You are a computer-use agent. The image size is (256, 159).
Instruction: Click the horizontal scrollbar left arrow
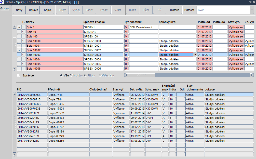tap(126, 75)
